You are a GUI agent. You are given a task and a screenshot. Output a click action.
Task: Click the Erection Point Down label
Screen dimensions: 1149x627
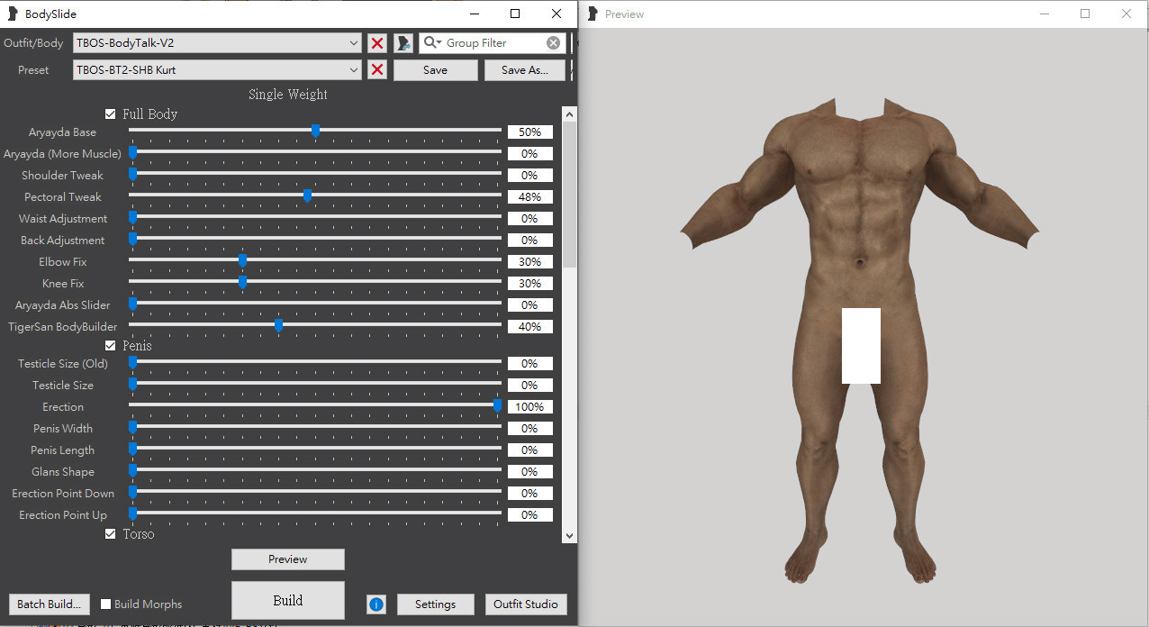[x=63, y=494]
